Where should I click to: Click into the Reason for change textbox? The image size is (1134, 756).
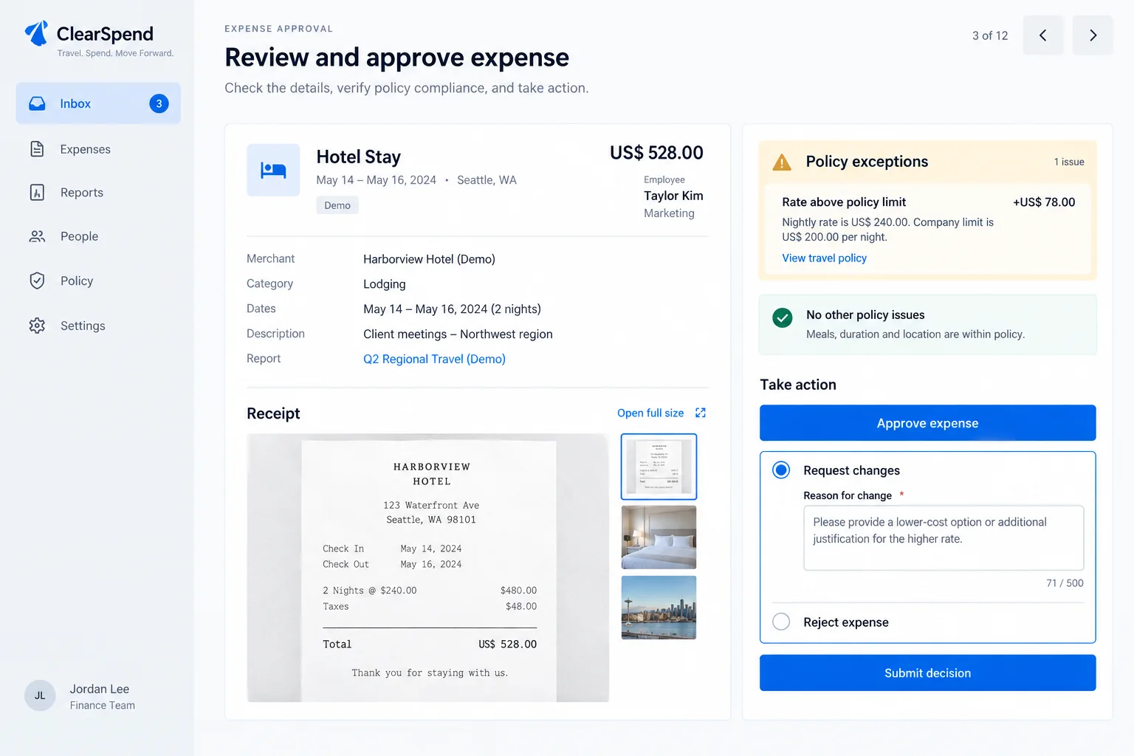(944, 537)
